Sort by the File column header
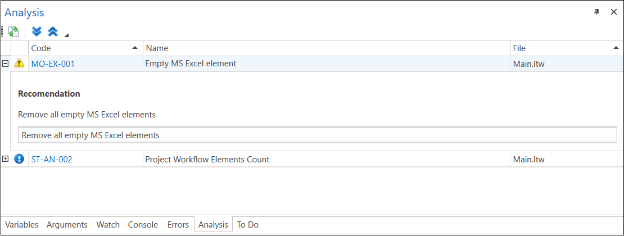The width and height of the screenshot is (624, 236). pyautogui.click(x=562, y=48)
